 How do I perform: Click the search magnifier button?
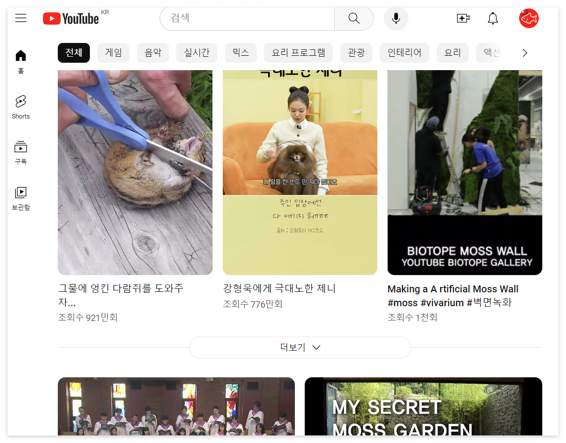[x=354, y=18]
